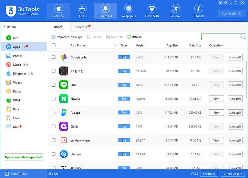Open Books in the sidebar
This screenshot has height=178, width=248.
click(24, 91)
